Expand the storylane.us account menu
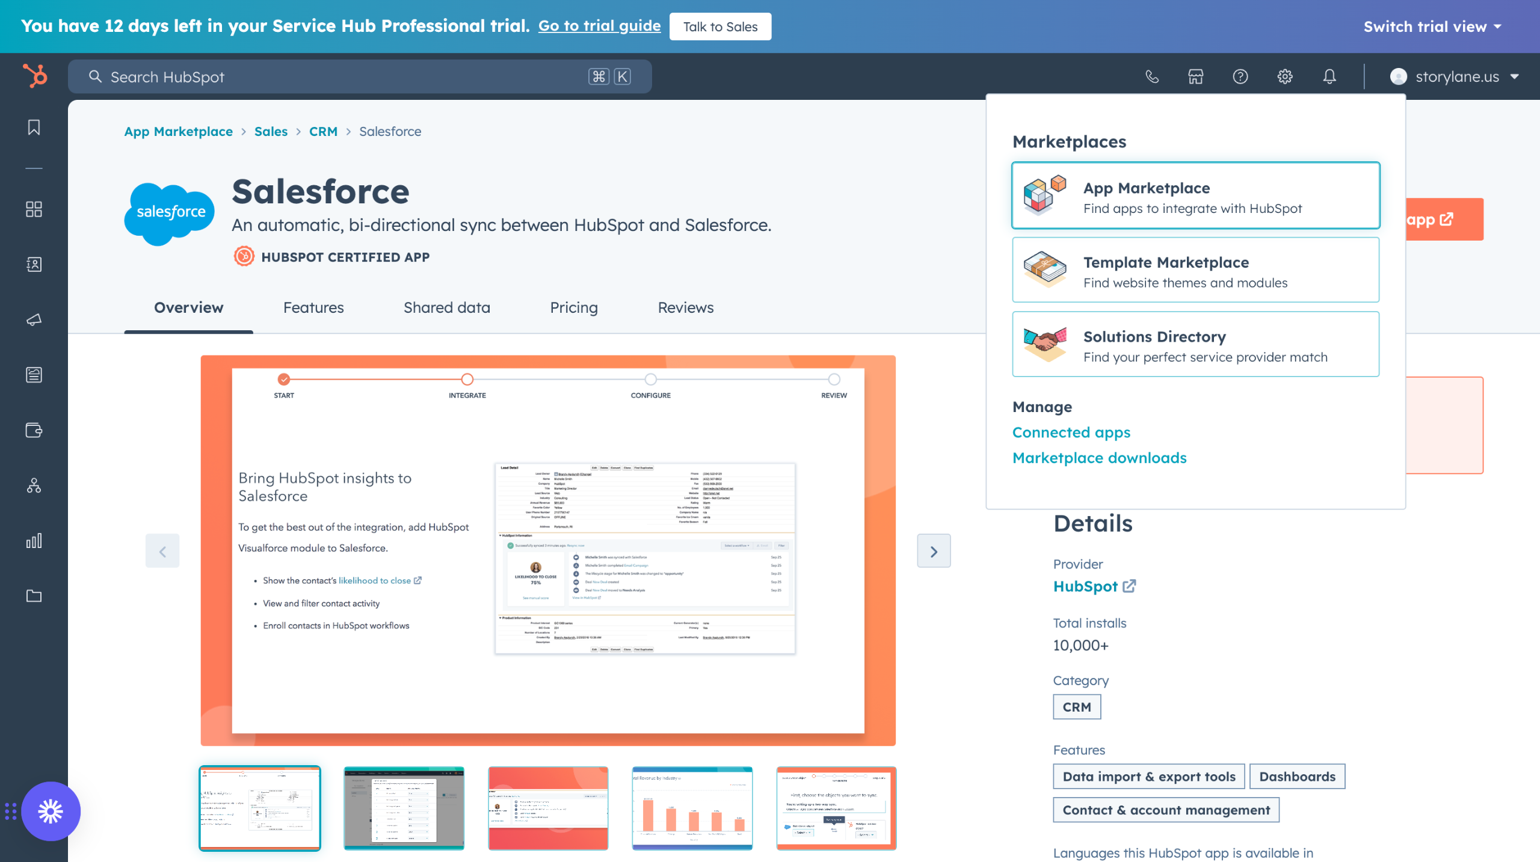This screenshot has height=862, width=1540. click(x=1455, y=76)
